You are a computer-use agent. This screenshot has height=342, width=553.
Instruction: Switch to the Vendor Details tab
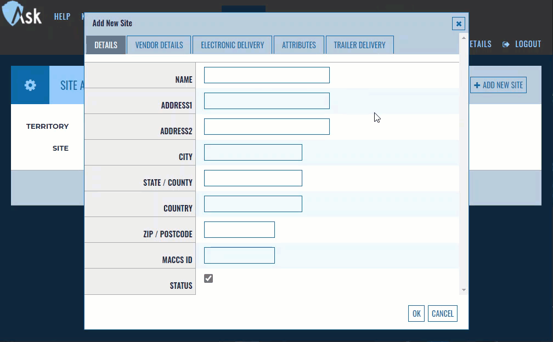(159, 45)
